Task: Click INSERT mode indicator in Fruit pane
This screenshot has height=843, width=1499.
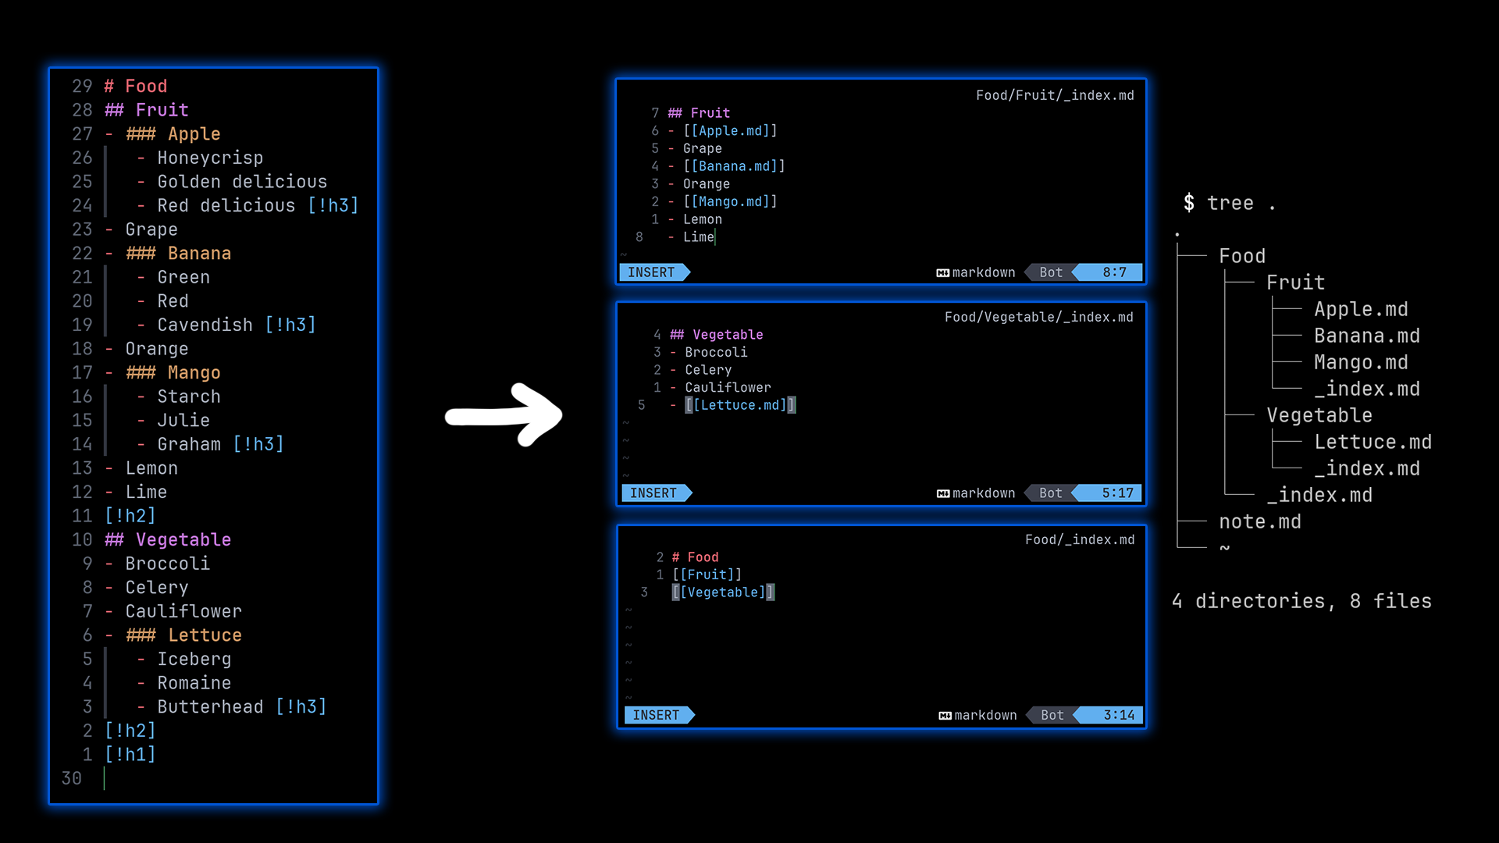Action: pyautogui.click(x=652, y=272)
